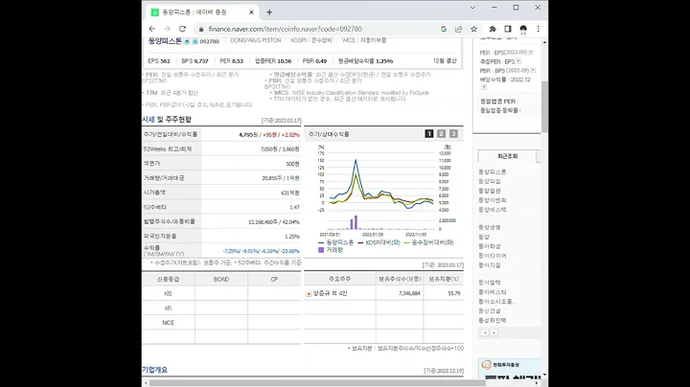The width and height of the screenshot is (690, 387).
Task: Open a new browser tab
Action: pyautogui.click(x=269, y=12)
